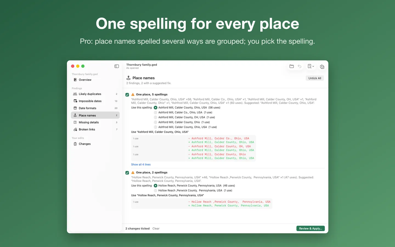Click the export download icon in the toolbar
This screenshot has height=247, width=395.
[322, 66]
